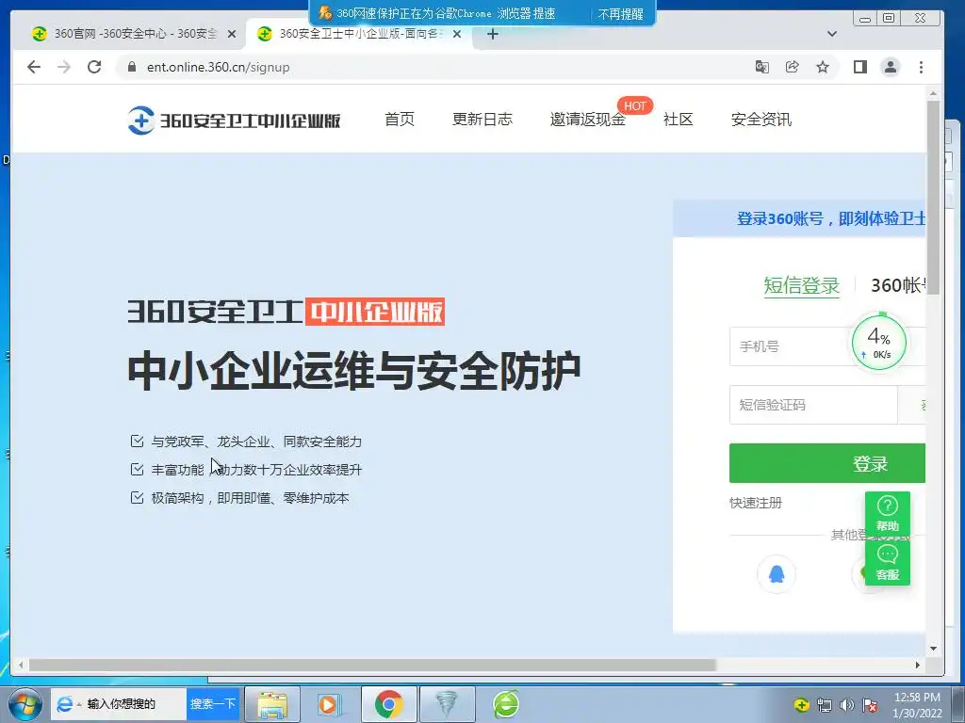Select 短信登录 login tab
The image size is (965, 723).
(x=801, y=285)
